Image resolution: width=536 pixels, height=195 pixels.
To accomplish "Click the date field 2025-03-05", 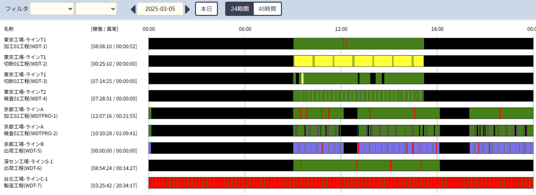I will [160, 9].
